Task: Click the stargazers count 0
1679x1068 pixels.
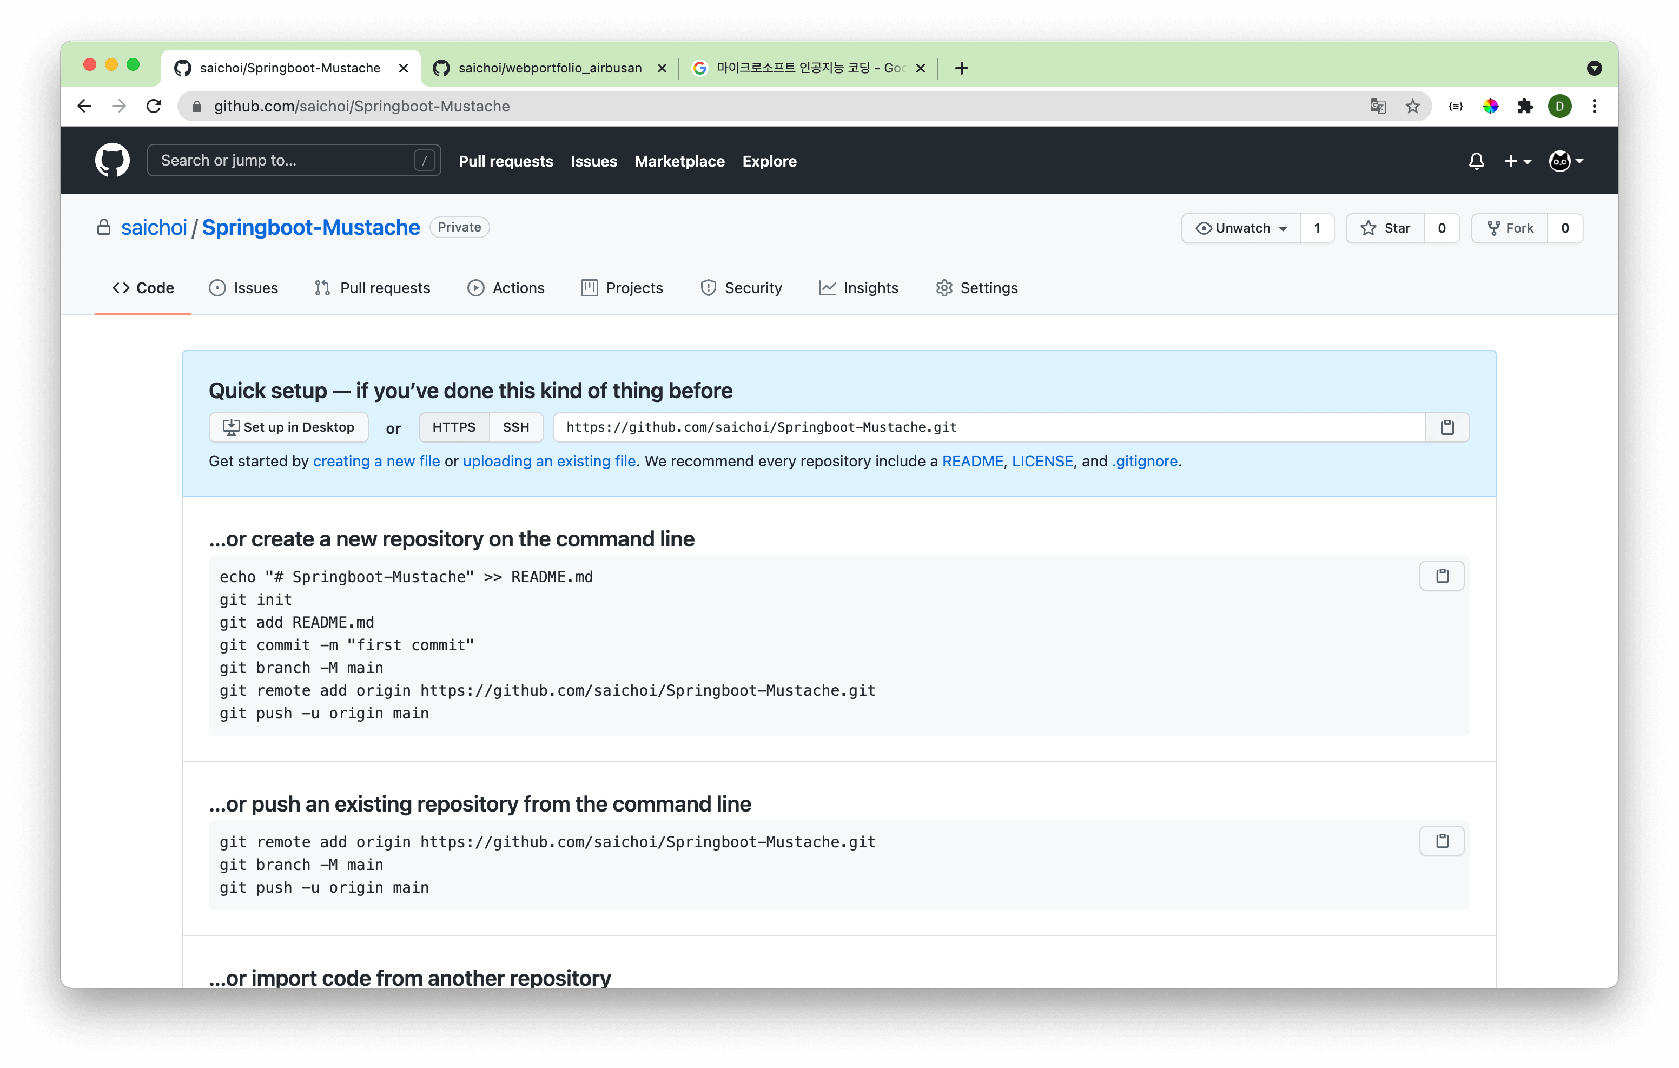Action: (x=1442, y=228)
